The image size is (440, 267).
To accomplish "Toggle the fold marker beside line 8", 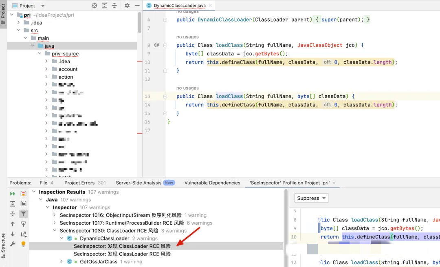I will pyautogui.click(x=165, y=45).
